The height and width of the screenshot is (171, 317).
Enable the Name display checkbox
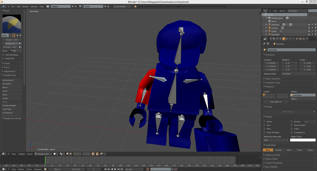click(x=264, y=122)
